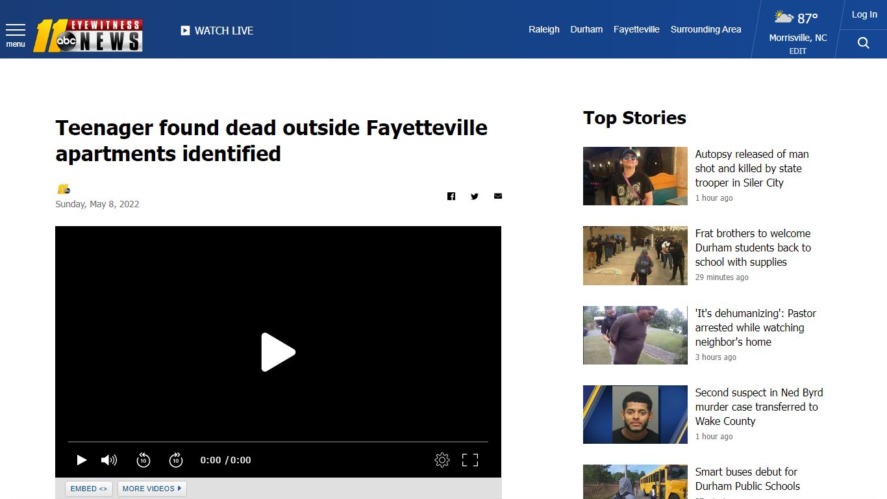Mute the video volume speaker
887x499 pixels.
tap(108, 460)
